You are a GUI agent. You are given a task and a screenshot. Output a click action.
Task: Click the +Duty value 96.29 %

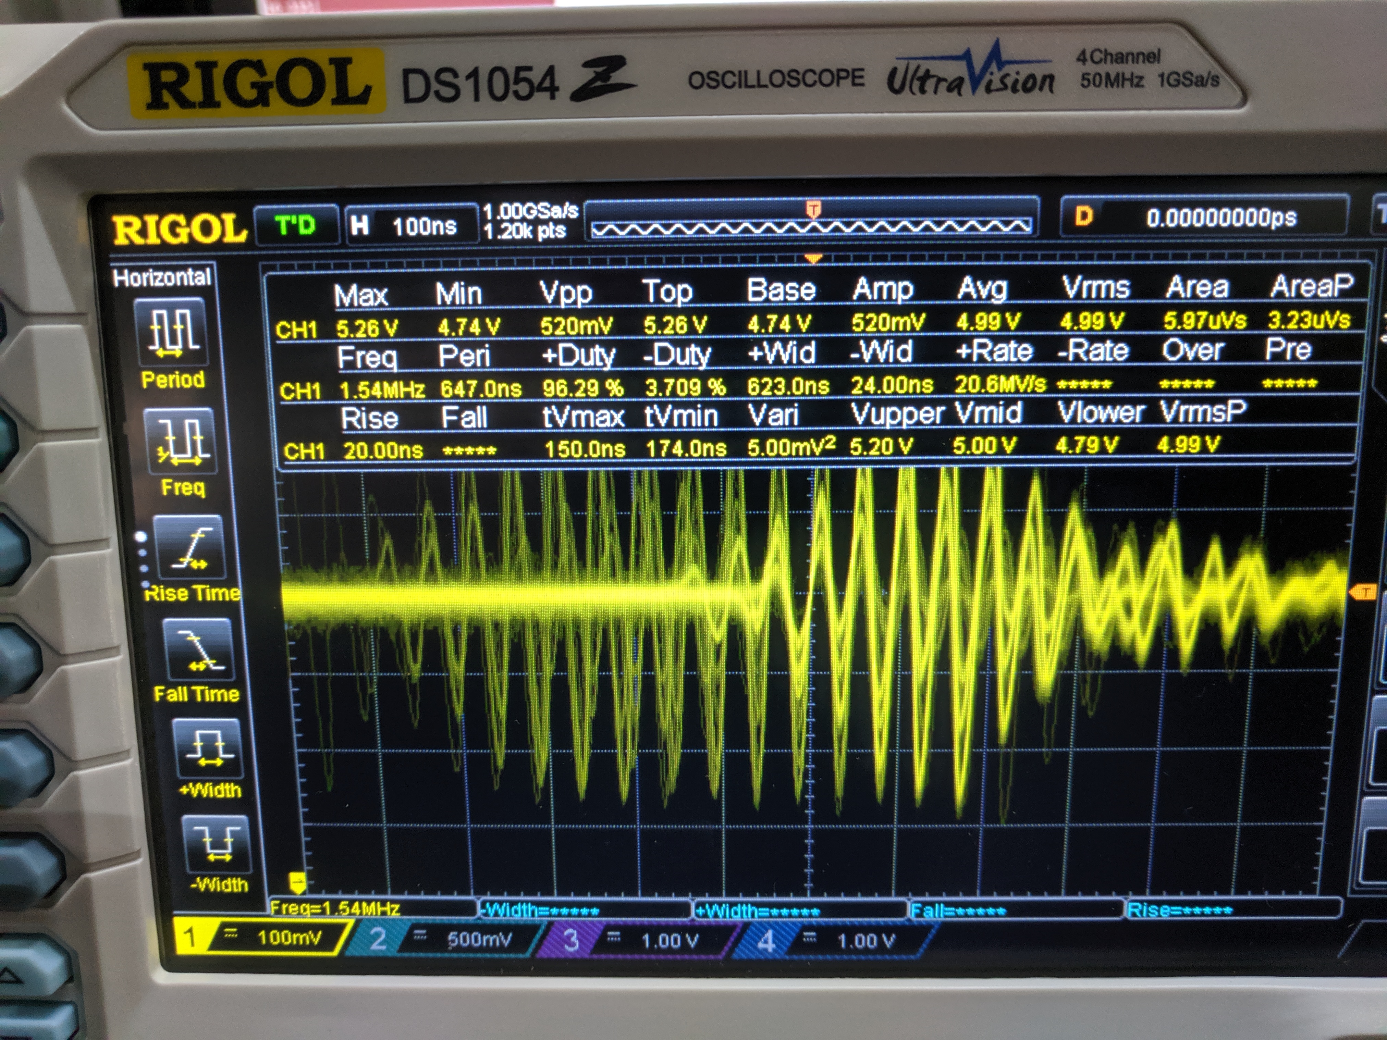tap(583, 388)
